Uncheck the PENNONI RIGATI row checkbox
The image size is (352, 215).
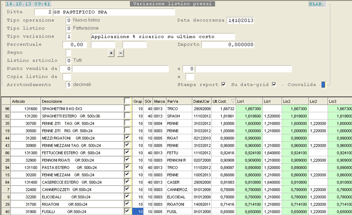[x=127, y=160]
